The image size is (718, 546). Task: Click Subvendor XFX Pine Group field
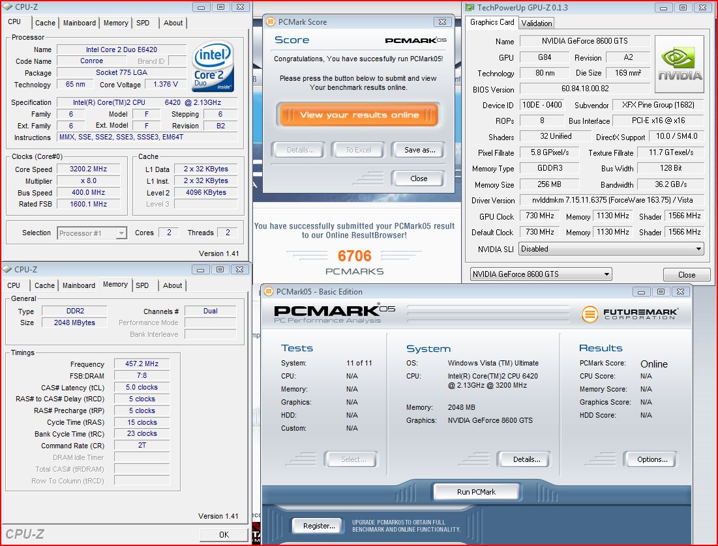click(658, 105)
